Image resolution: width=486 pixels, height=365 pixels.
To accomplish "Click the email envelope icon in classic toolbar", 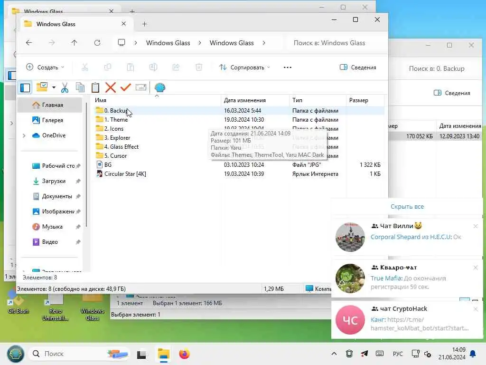I will pos(141,87).
